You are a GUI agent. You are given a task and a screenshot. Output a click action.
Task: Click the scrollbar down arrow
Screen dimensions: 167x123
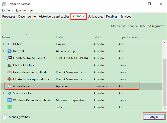pos(164,109)
